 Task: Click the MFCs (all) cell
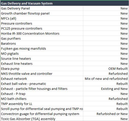pos(42,18)
